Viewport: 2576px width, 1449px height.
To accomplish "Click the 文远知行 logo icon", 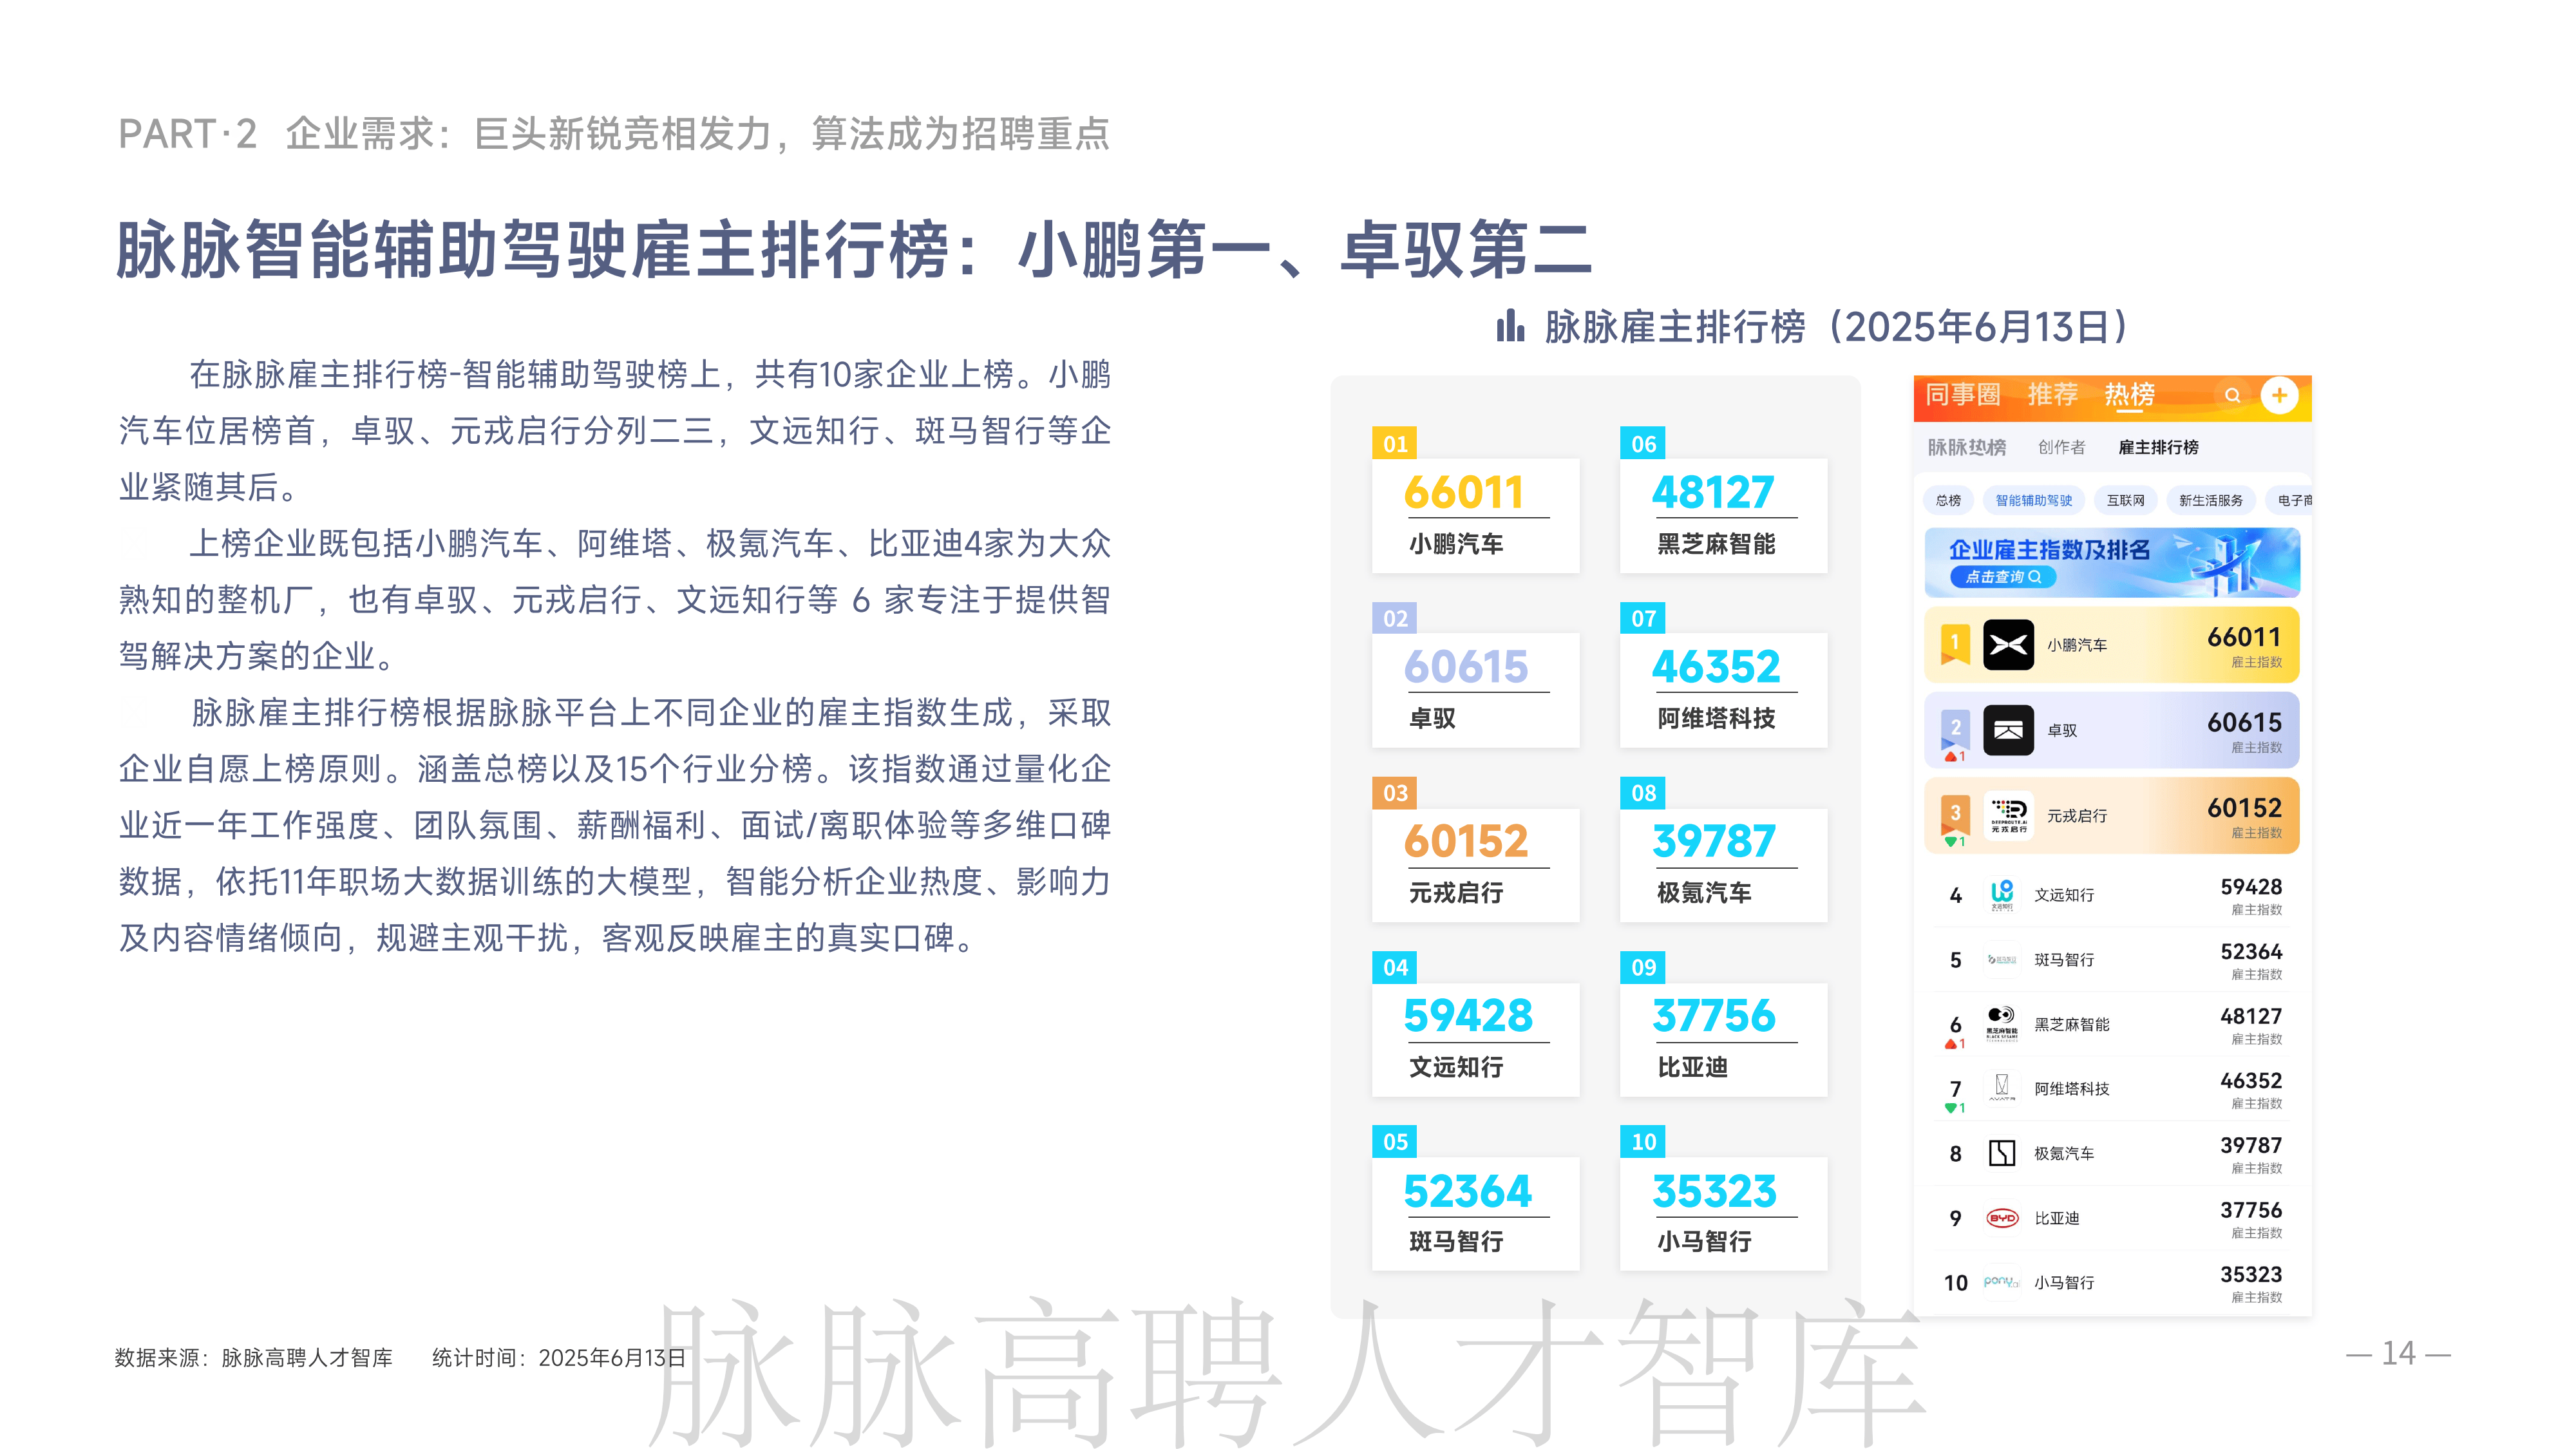I will tap(2001, 894).
